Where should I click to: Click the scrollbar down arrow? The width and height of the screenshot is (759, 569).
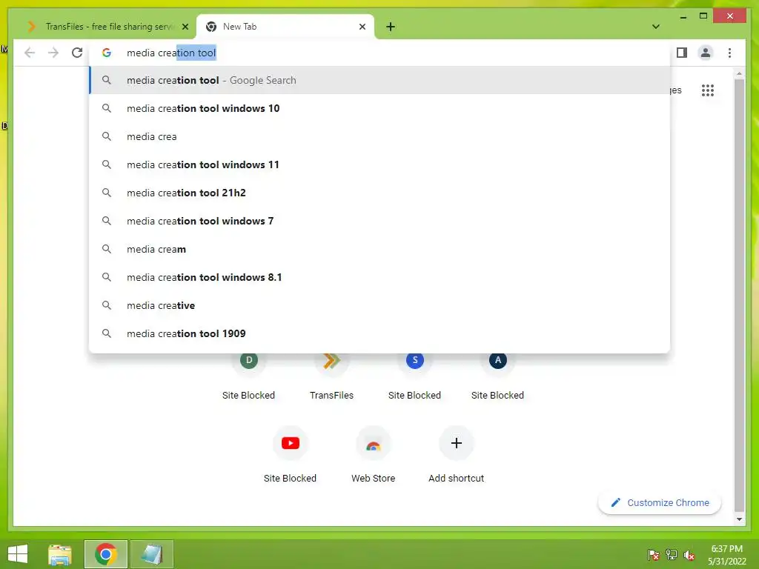click(x=739, y=519)
